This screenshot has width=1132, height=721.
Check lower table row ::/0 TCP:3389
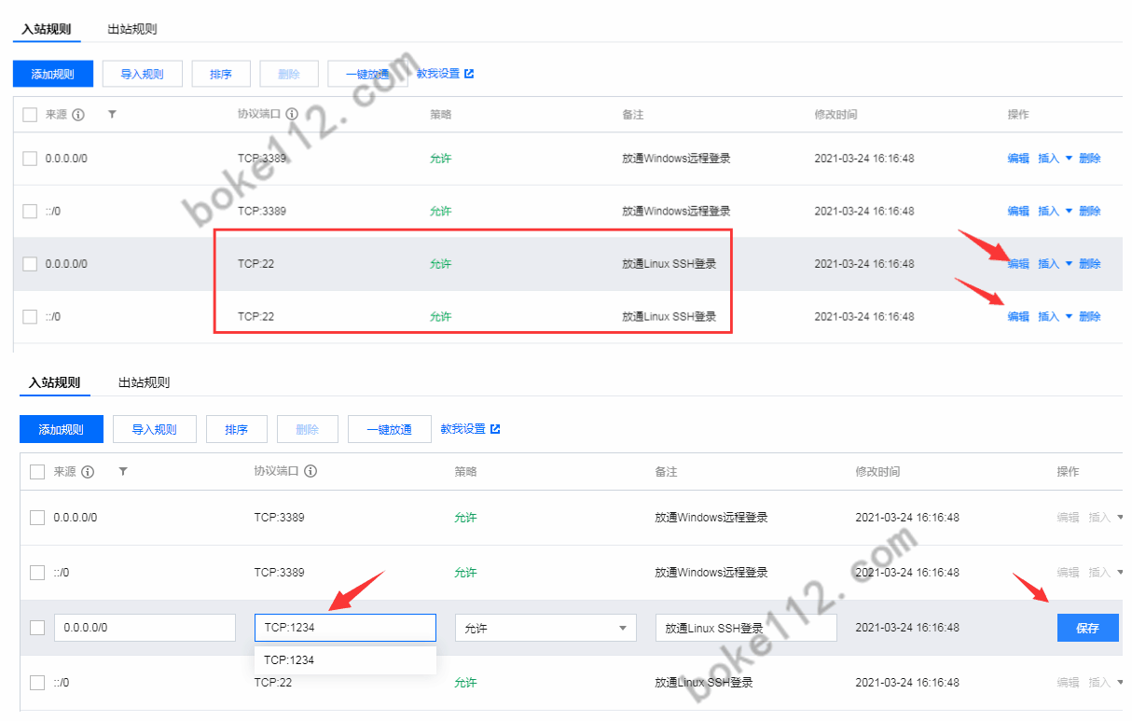point(37,573)
